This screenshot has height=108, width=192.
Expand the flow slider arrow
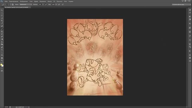[x=56, y=4]
